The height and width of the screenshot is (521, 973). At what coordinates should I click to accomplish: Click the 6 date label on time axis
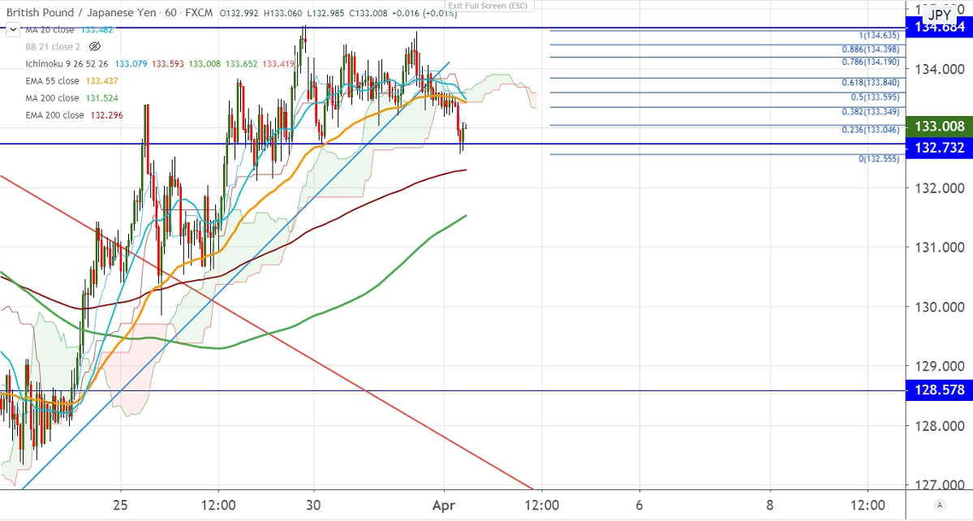[639, 505]
